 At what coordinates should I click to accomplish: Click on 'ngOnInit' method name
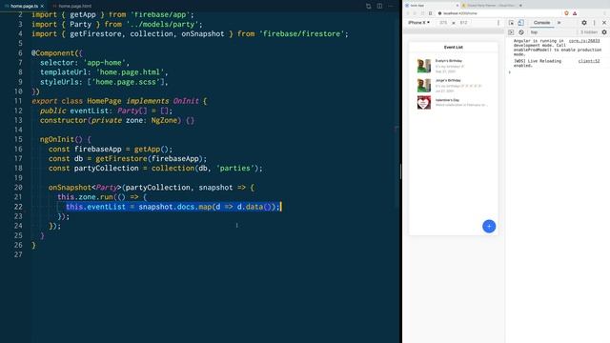pyautogui.click(x=57, y=139)
